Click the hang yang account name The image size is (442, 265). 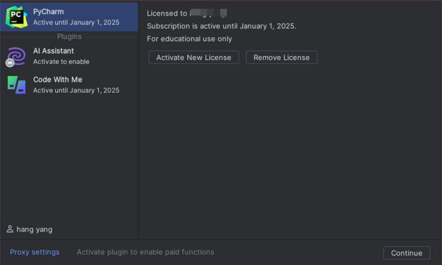[x=34, y=229]
